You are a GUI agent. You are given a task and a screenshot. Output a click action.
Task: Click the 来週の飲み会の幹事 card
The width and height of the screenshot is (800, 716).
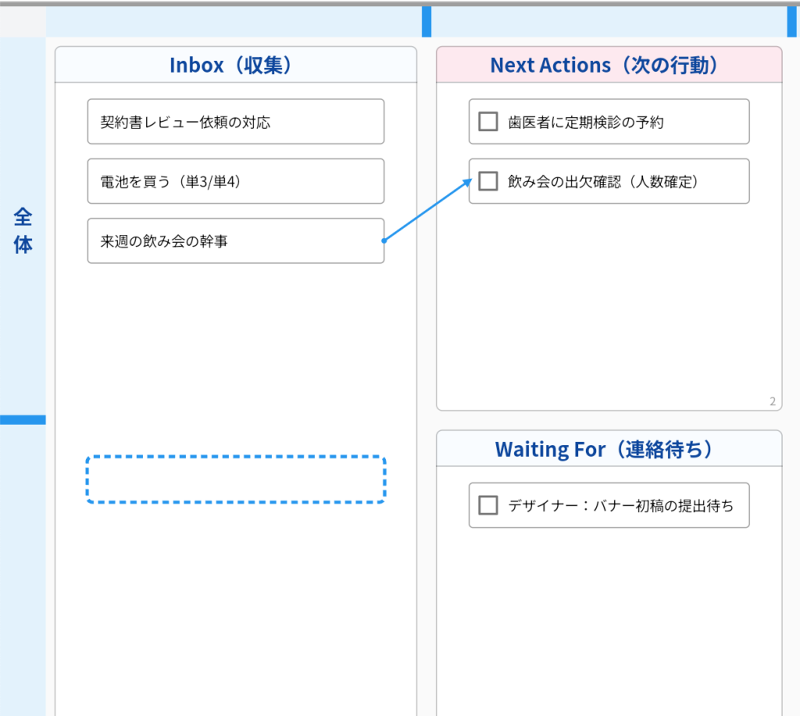click(x=235, y=241)
